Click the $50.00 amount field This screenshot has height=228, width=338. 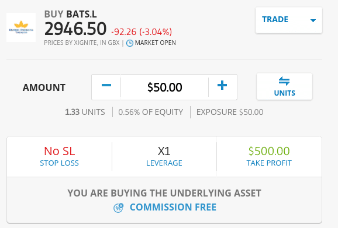pyautogui.click(x=164, y=87)
